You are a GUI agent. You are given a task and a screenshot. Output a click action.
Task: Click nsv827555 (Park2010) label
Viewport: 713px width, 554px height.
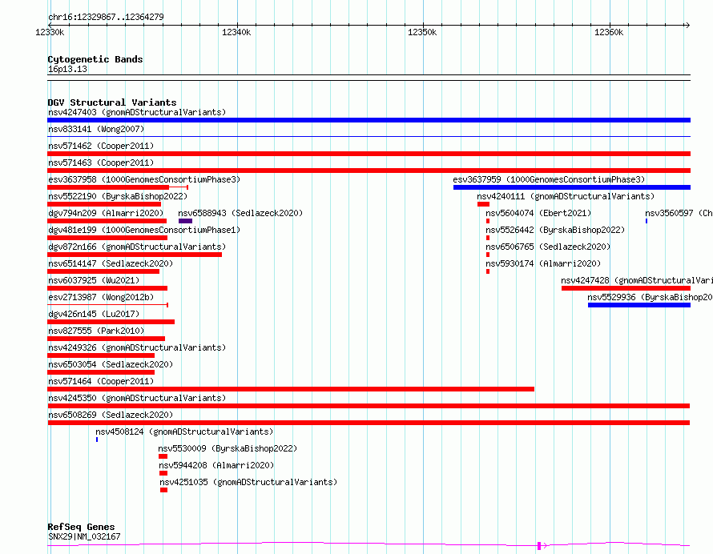[96, 331]
